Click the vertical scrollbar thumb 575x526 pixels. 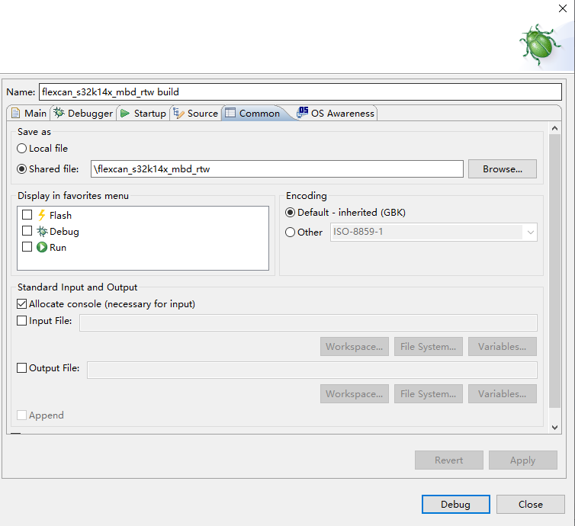(x=555, y=271)
